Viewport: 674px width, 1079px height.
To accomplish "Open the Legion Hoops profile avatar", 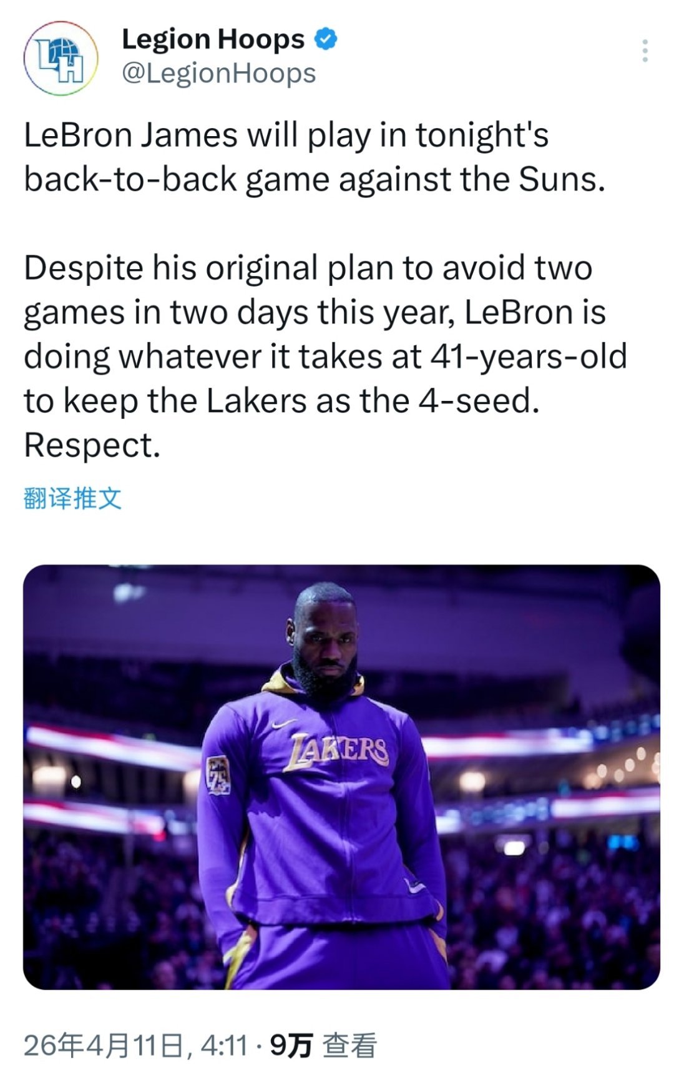I will tap(61, 58).
